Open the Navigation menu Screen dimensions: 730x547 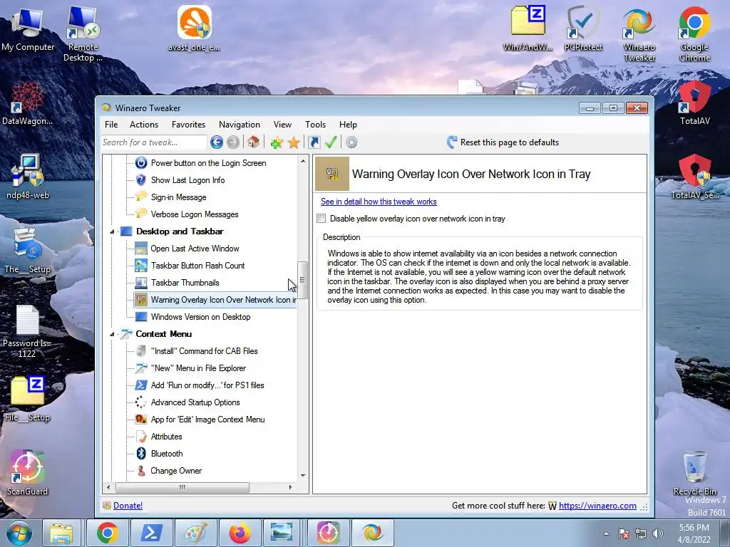click(240, 125)
